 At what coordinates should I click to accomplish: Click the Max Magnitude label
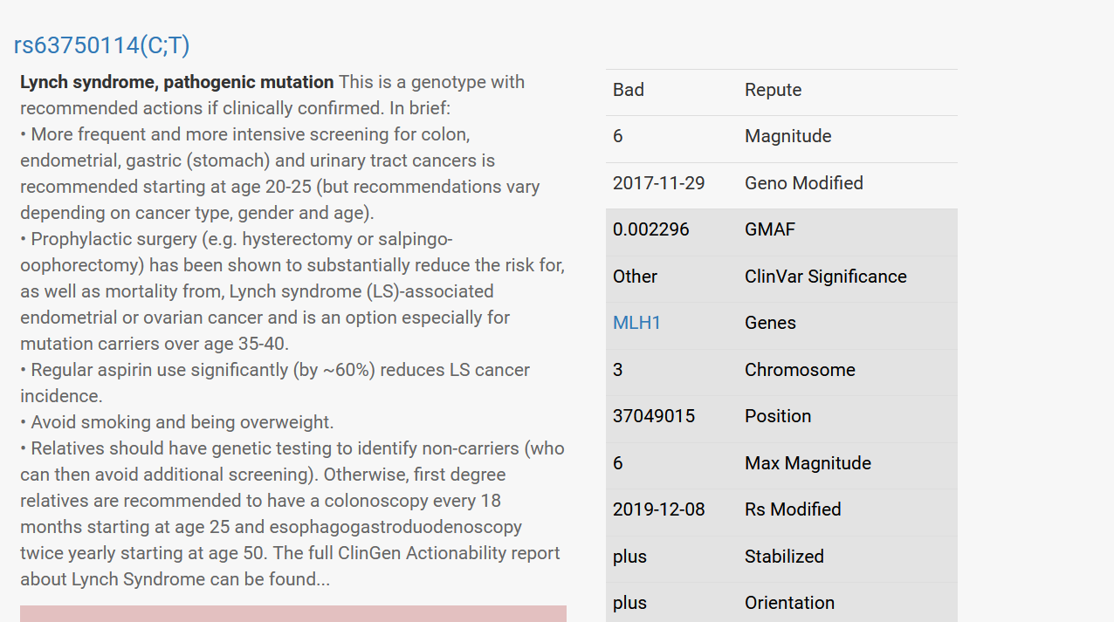tap(808, 463)
